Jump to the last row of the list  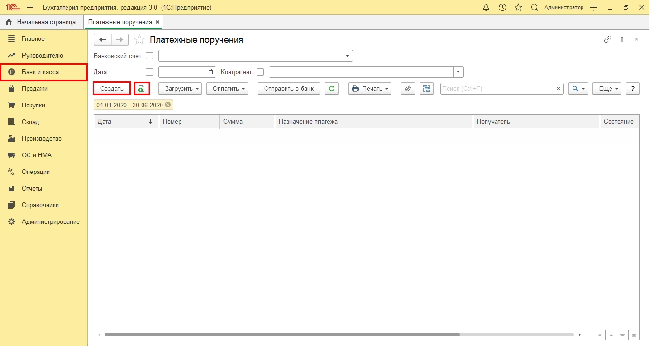[x=633, y=335]
